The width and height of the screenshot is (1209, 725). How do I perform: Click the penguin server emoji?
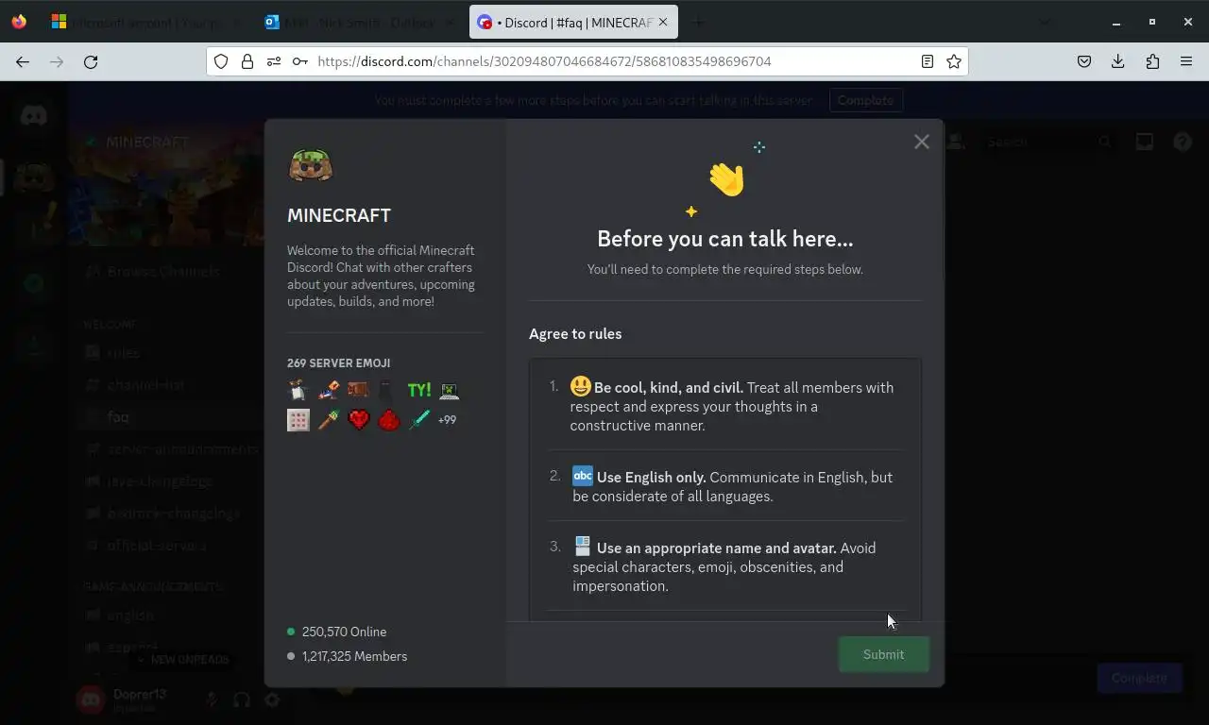point(298,390)
